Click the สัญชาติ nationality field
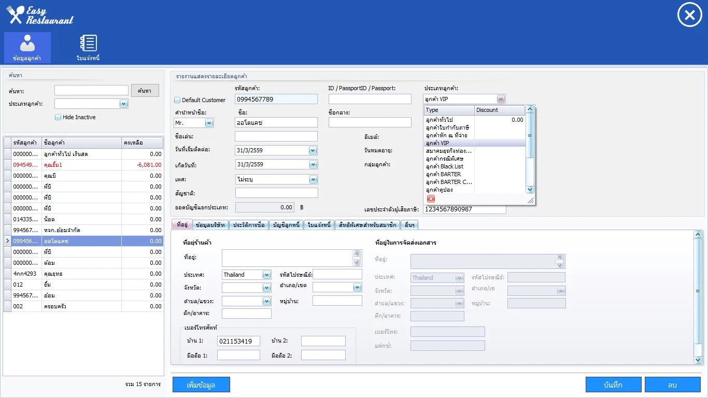Viewport: 708px width, 398px height. (277, 193)
